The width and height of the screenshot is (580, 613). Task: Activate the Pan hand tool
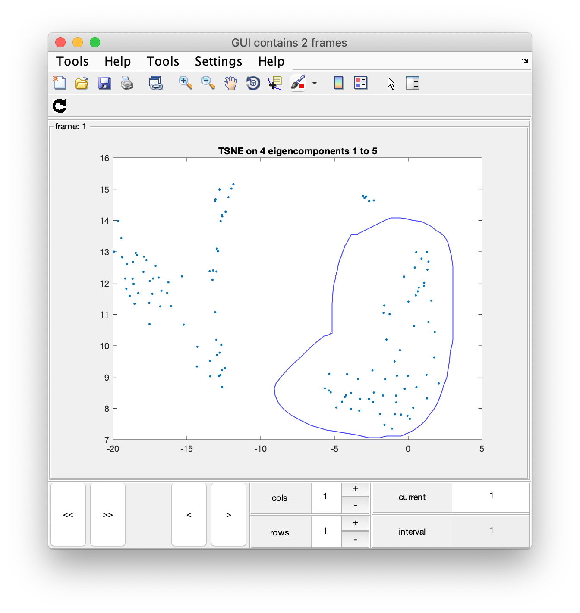230,82
